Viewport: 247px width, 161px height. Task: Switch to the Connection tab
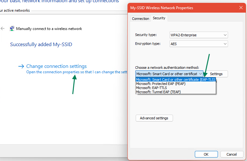tap(140, 19)
